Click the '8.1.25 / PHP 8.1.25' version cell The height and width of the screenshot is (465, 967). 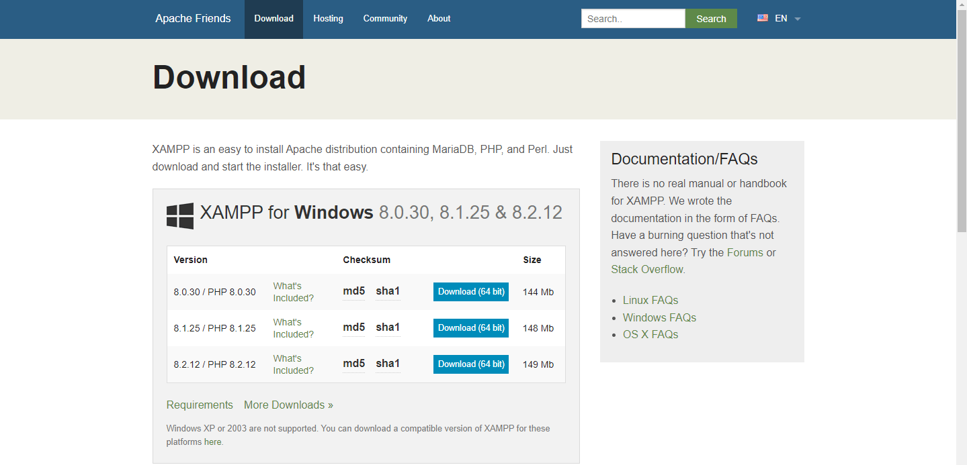(214, 328)
